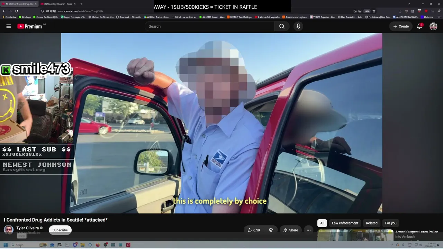The height and width of the screenshot is (249, 443).
Task: Open the 140% zoom level indicator
Action: (367, 11)
